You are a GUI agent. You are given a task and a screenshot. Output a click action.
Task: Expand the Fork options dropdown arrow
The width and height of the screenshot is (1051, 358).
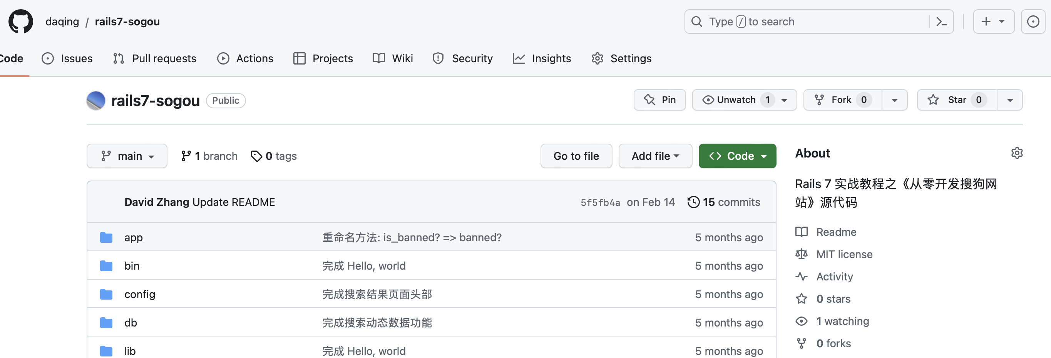coord(894,100)
